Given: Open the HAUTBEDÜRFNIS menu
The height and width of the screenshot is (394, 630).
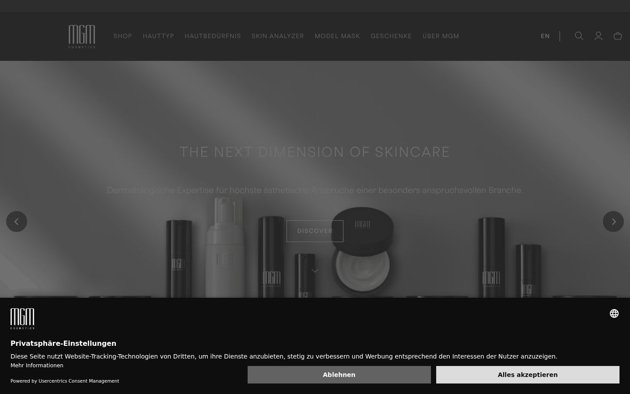Looking at the screenshot, I should (213, 36).
